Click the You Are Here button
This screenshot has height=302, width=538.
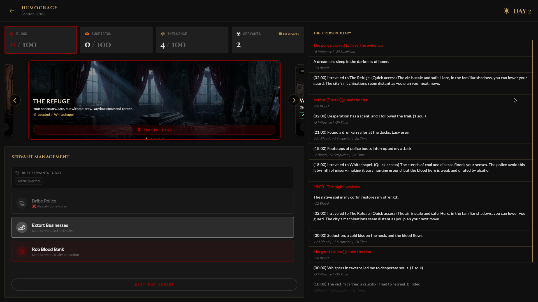(154, 130)
